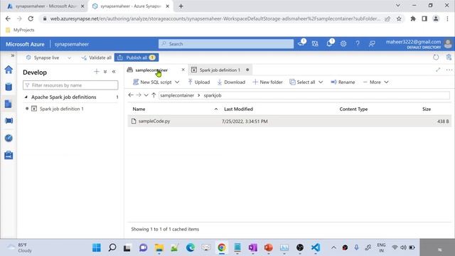This screenshot has width=455, height=256.
Task: Sort by Name column header
Action: (x=139, y=109)
